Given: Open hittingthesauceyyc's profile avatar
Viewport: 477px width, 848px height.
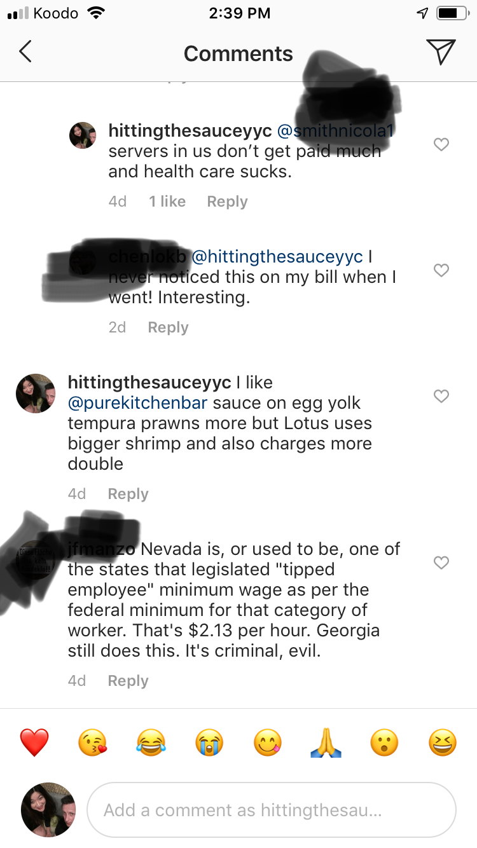Looking at the screenshot, I should pos(83,135).
